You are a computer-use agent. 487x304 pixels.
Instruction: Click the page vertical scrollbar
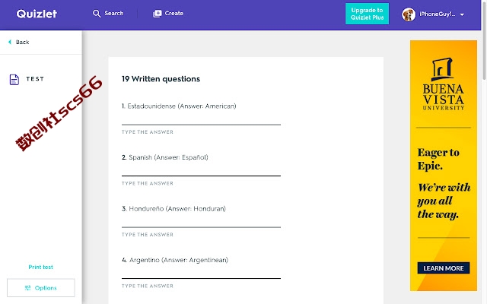[484, 152]
